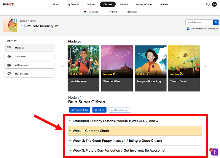Screen dimensions: 220x158
Task: Open the Teacher's Guide button
Action: pos(80,110)
